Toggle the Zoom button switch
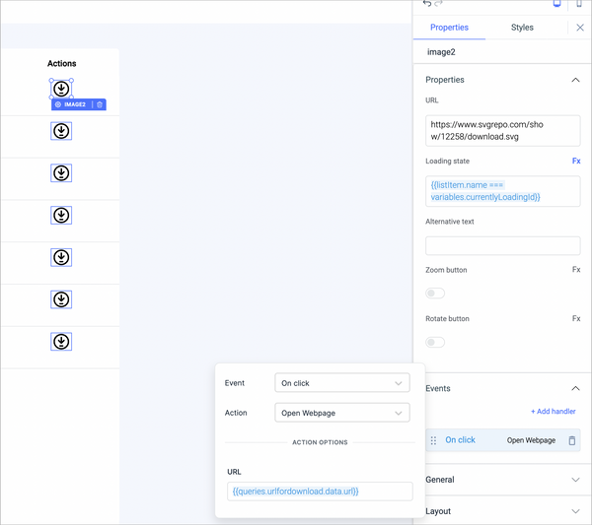The width and height of the screenshot is (592, 525). point(435,293)
